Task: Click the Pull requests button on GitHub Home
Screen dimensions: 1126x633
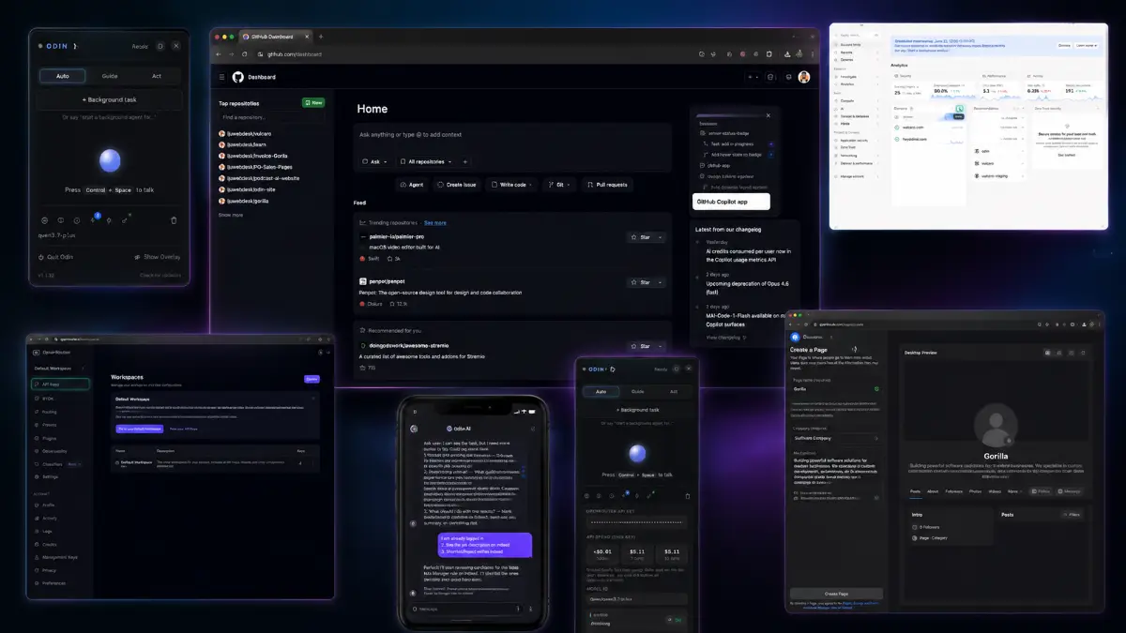Action: pos(607,185)
